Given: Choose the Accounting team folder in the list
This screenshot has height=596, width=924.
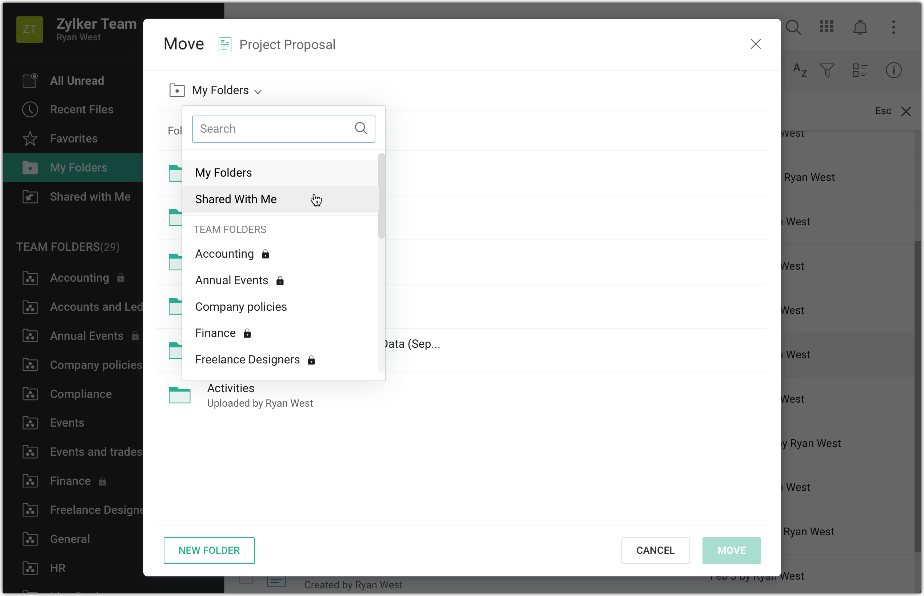Looking at the screenshot, I should [x=224, y=254].
